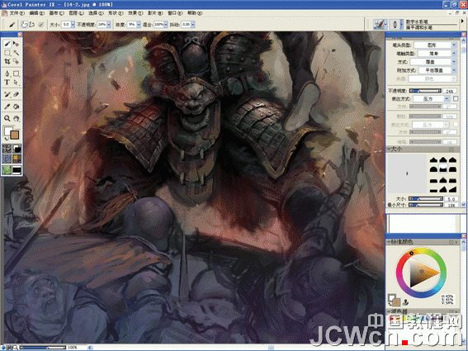Viewport: 468px width, 351px height.
Task: Click the zoom slider at bottom of canvas
Action: [x=44, y=348]
